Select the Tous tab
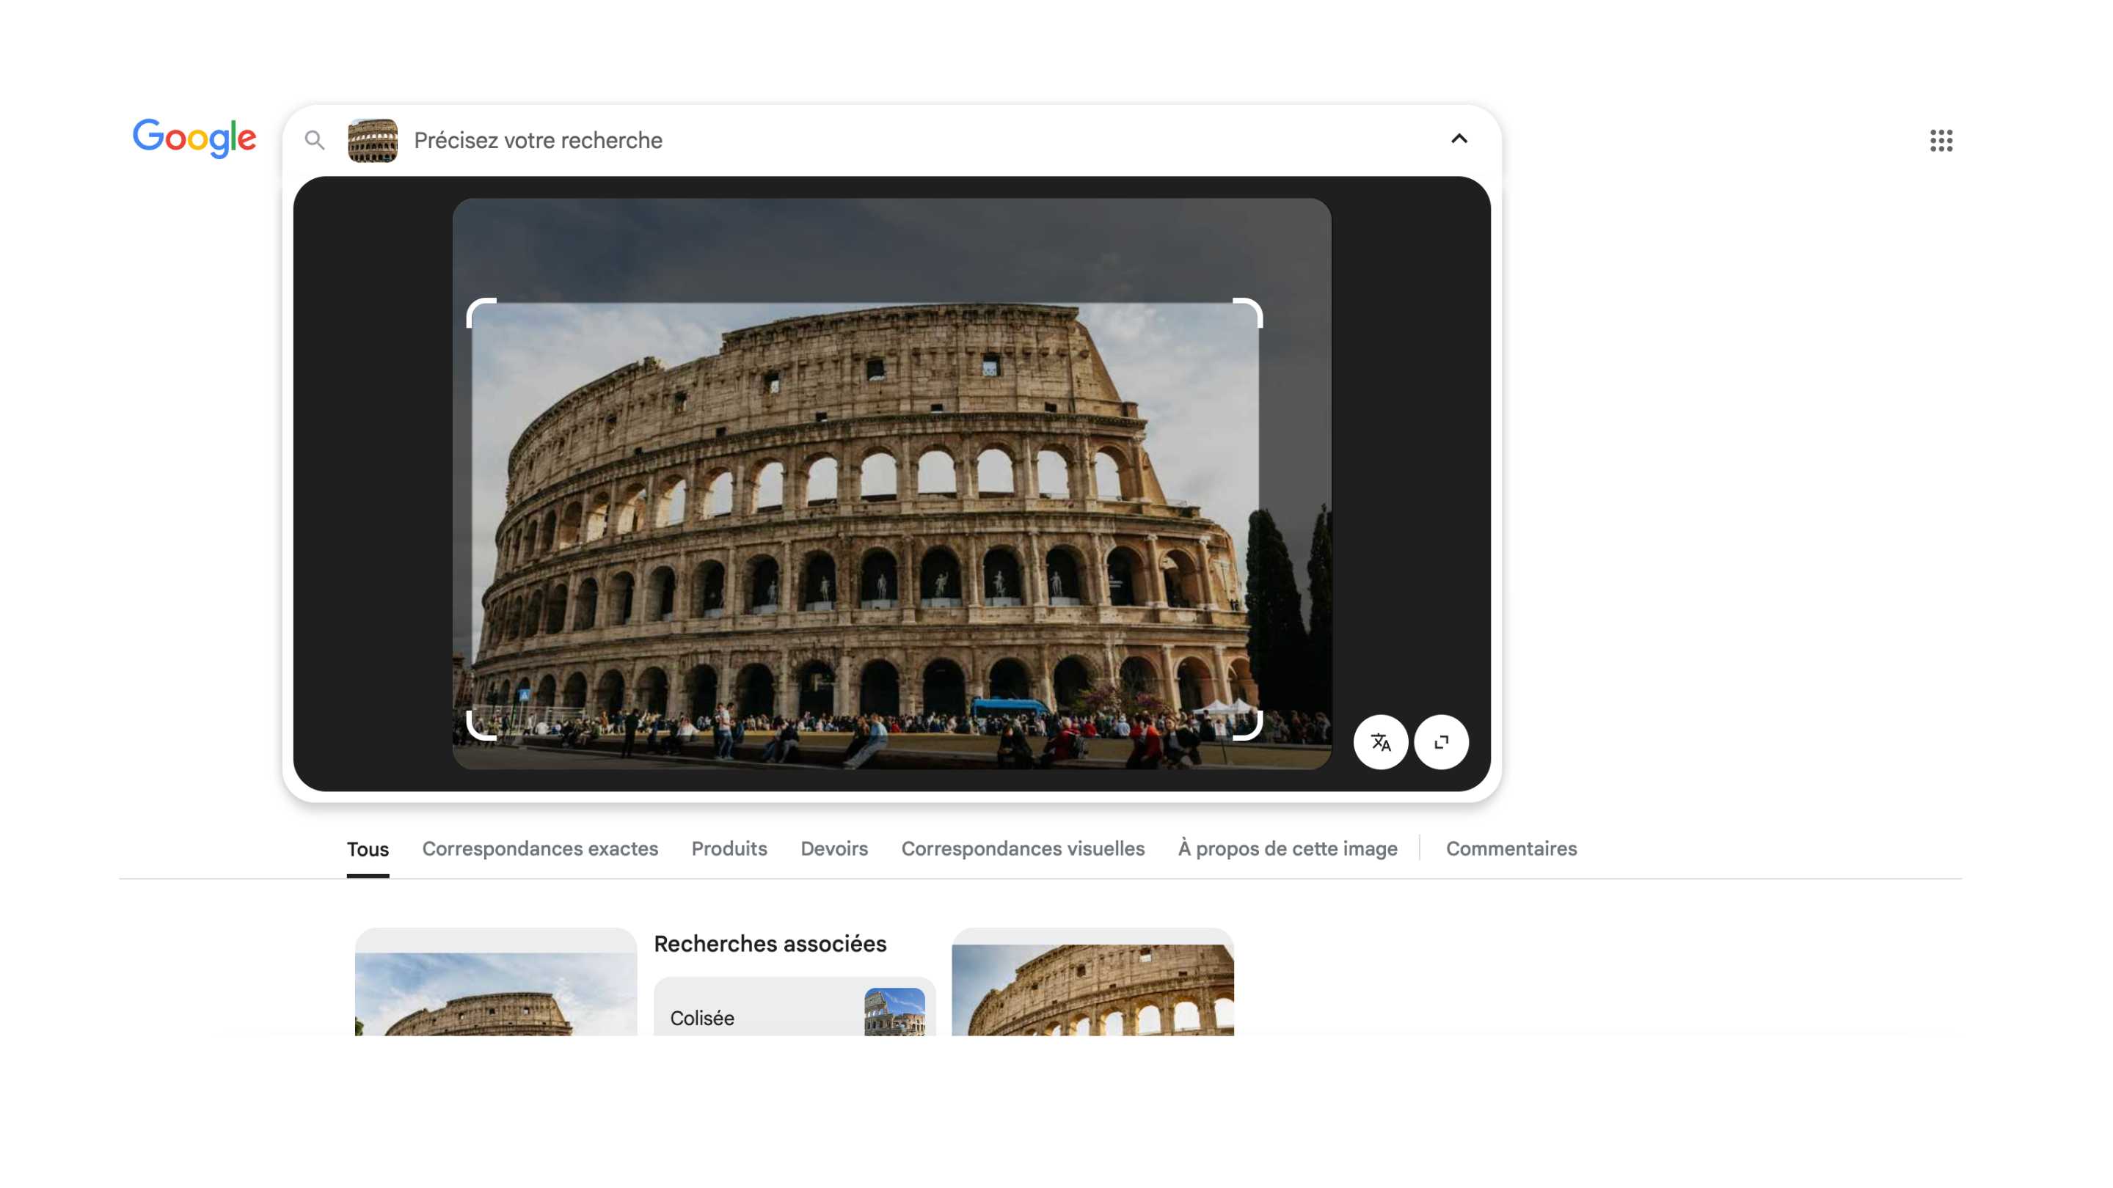The height and width of the screenshot is (1188, 2113). coord(368,848)
